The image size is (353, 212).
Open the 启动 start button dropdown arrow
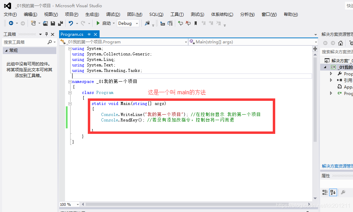tap(114, 23)
